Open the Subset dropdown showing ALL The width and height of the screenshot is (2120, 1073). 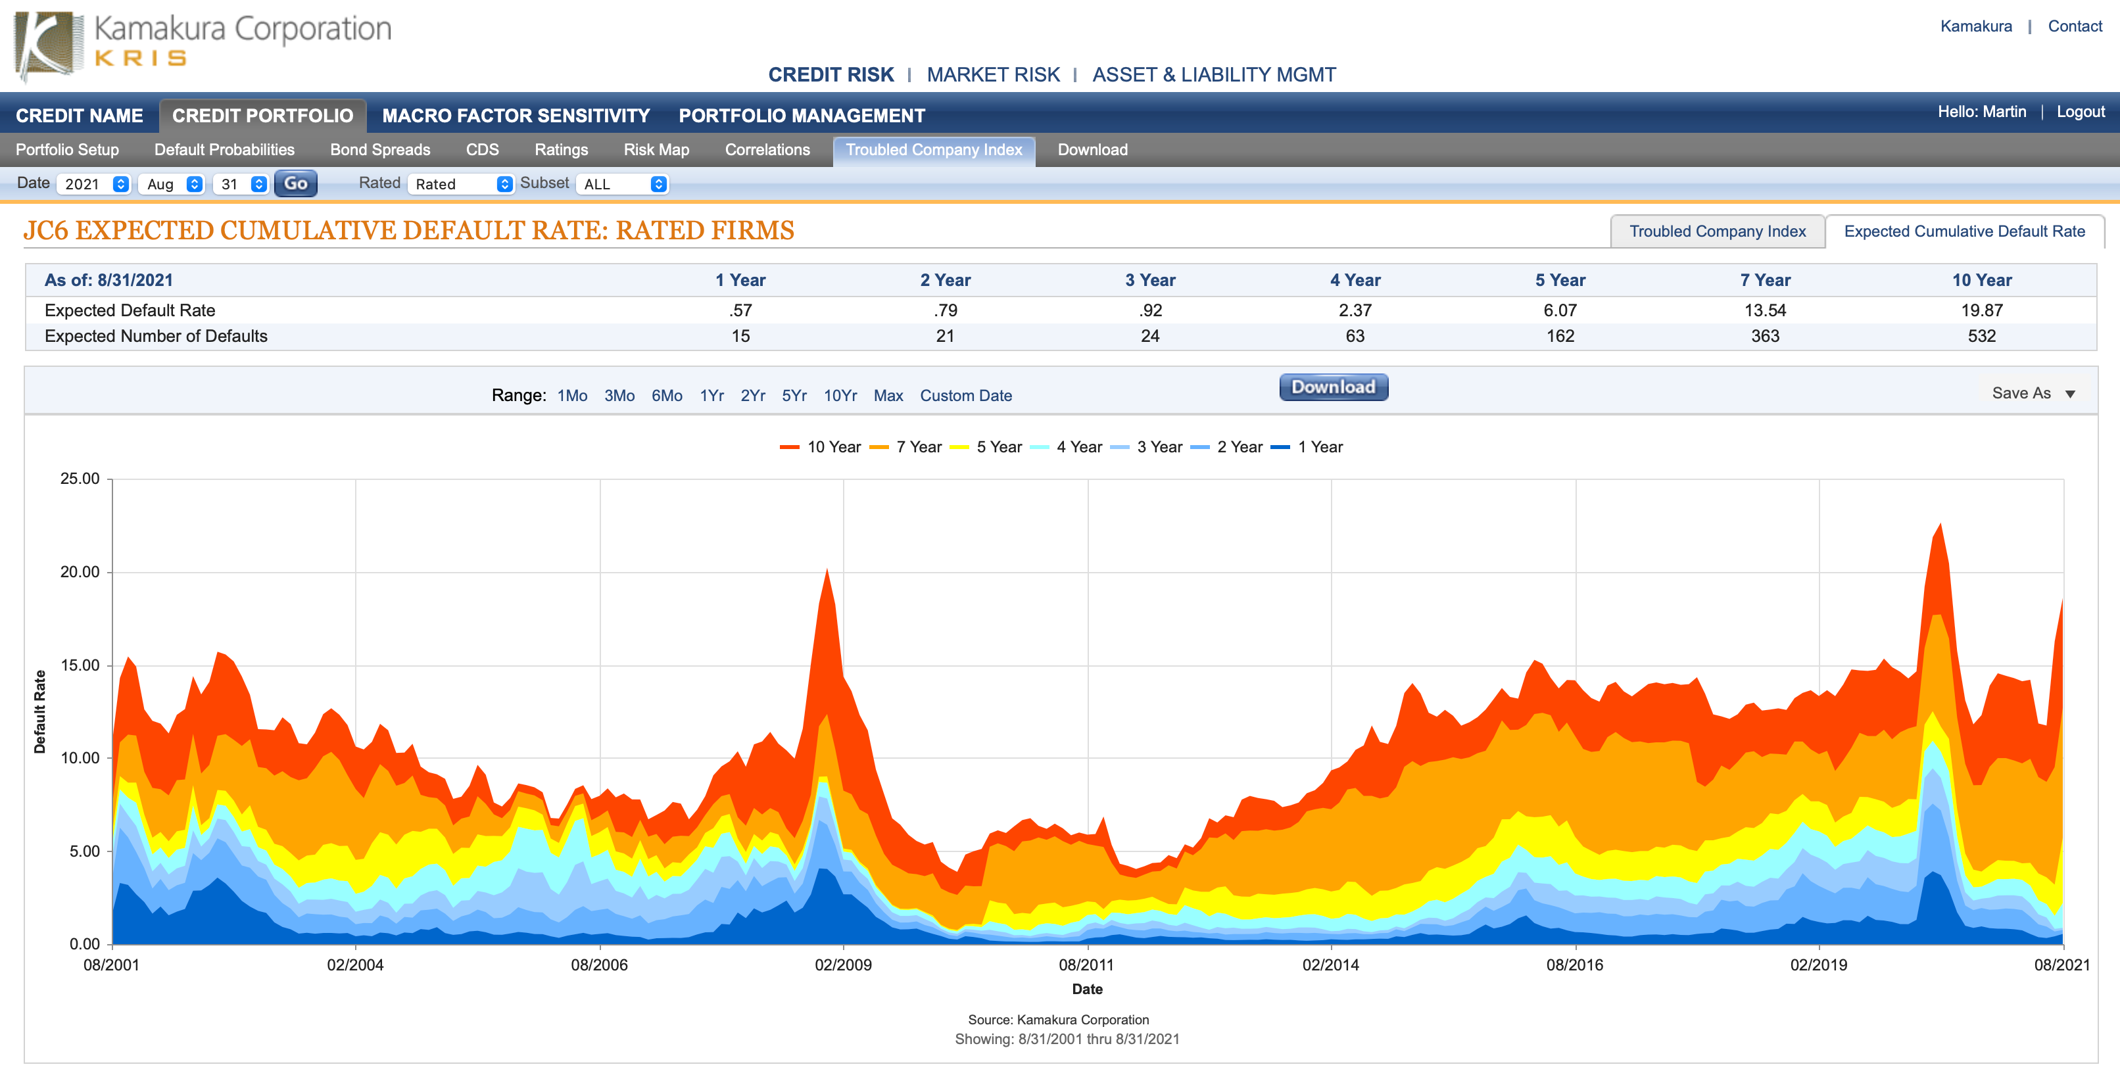tap(622, 184)
